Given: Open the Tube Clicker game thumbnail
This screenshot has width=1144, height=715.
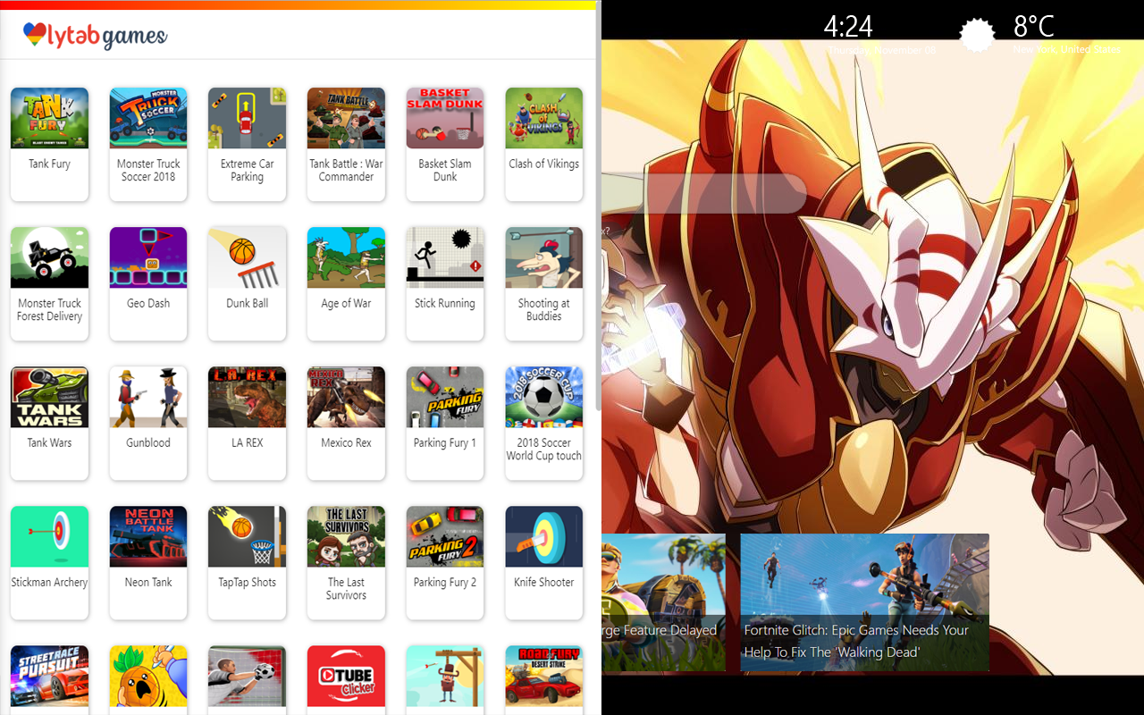Looking at the screenshot, I should 346,677.
